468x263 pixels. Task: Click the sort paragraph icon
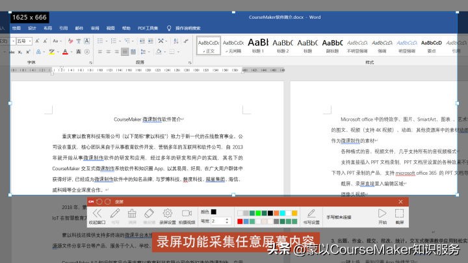pyautogui.click(x=175, y=41)
